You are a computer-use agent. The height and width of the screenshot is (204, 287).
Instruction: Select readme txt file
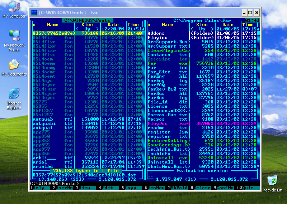tap(202, 128)
